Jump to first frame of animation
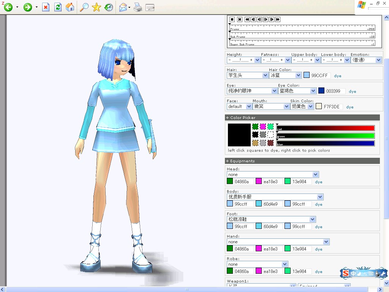 [240, 19]
